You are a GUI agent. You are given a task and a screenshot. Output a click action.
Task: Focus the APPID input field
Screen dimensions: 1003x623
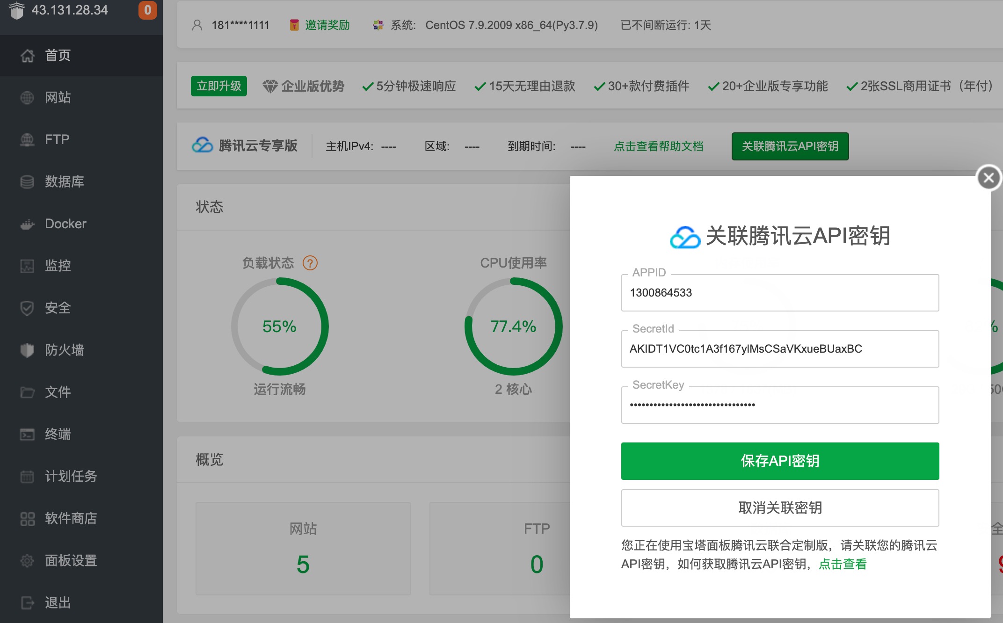tap(780, 293)
